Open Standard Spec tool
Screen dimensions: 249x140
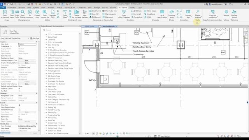click(188, 14)
